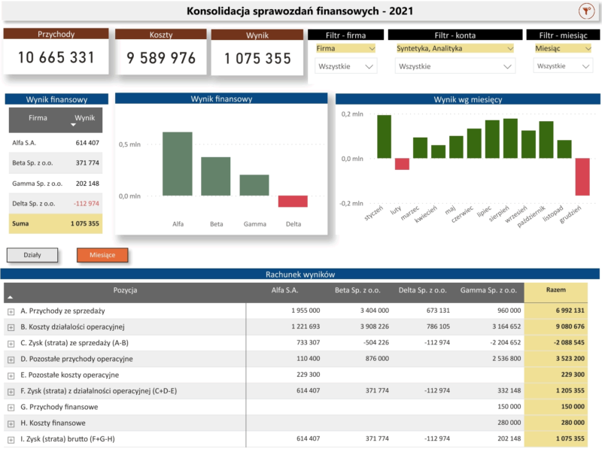Expand row I. Zysk (strata) brutto
This screenshot has width=602, height=452.
(x=11, y=439)
